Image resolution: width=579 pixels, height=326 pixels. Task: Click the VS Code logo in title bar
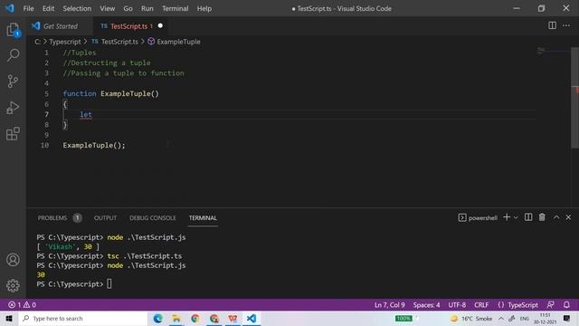coord(9,8)
